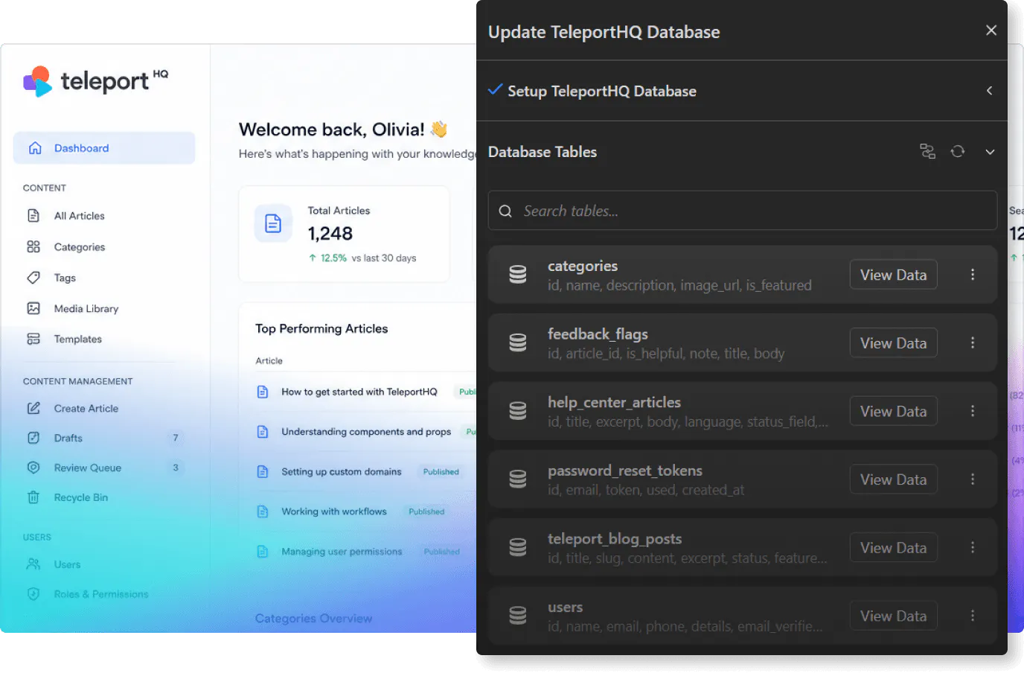Image resolution: width=1024 pixels, height=676 pixels.
Task: Open more options for teleport_blog_posts table
Action: 973,548
